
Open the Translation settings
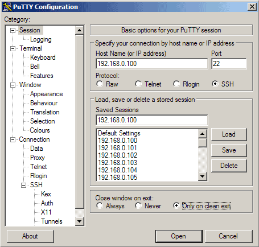click(45, 112)
